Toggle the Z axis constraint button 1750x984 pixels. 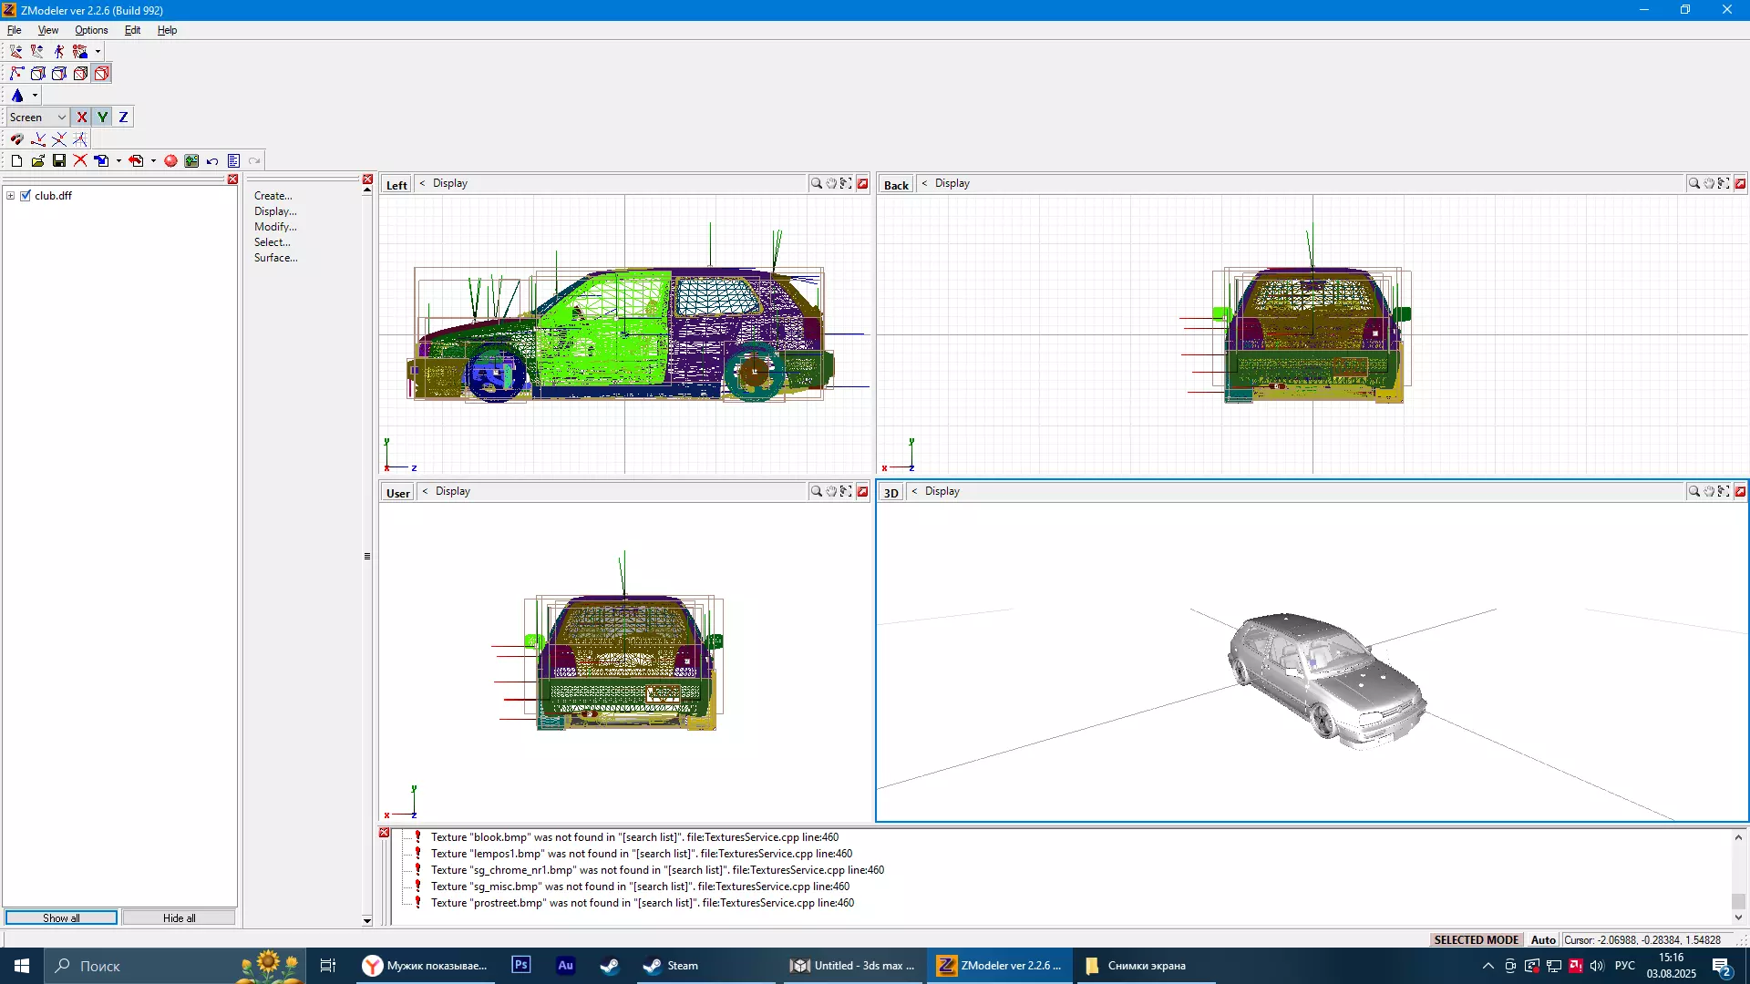click(x=123, y=118)
